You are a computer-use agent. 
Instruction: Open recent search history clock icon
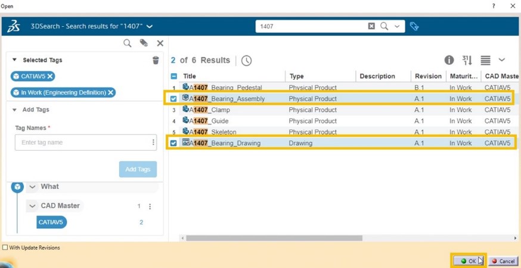246,60
